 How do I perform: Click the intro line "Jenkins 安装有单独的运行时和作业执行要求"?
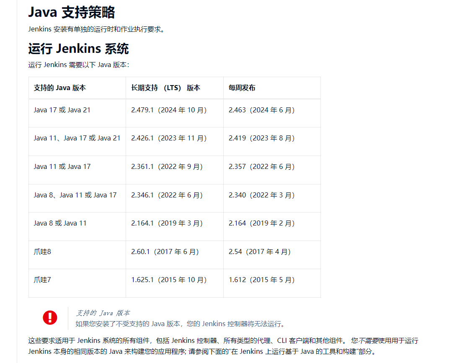click(97, 29)
